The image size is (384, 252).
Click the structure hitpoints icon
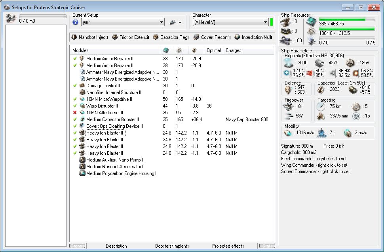tap(350, 63)
